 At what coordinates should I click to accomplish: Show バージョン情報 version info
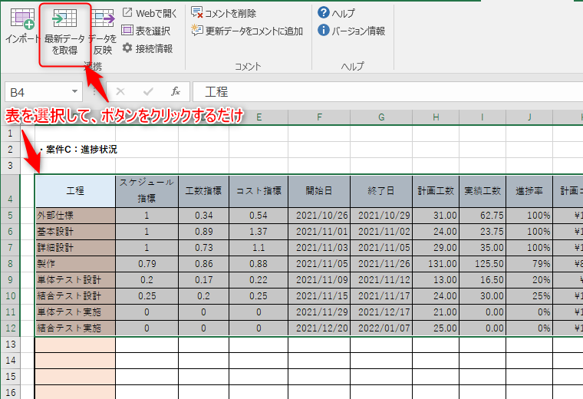(x=351, y=31)
